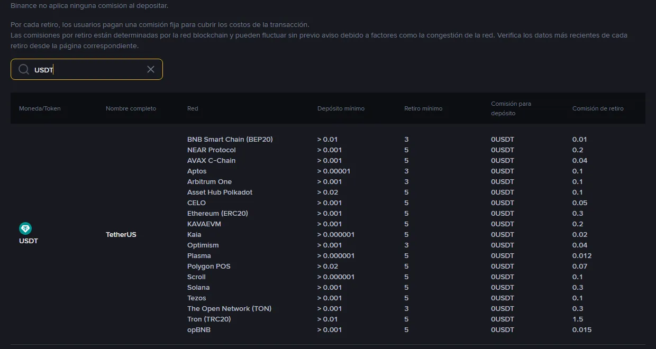Select the Polygon POS network

(209, 267)
